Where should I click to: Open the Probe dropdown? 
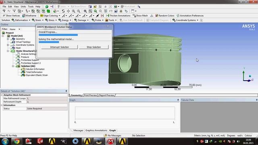click(98, 20)
